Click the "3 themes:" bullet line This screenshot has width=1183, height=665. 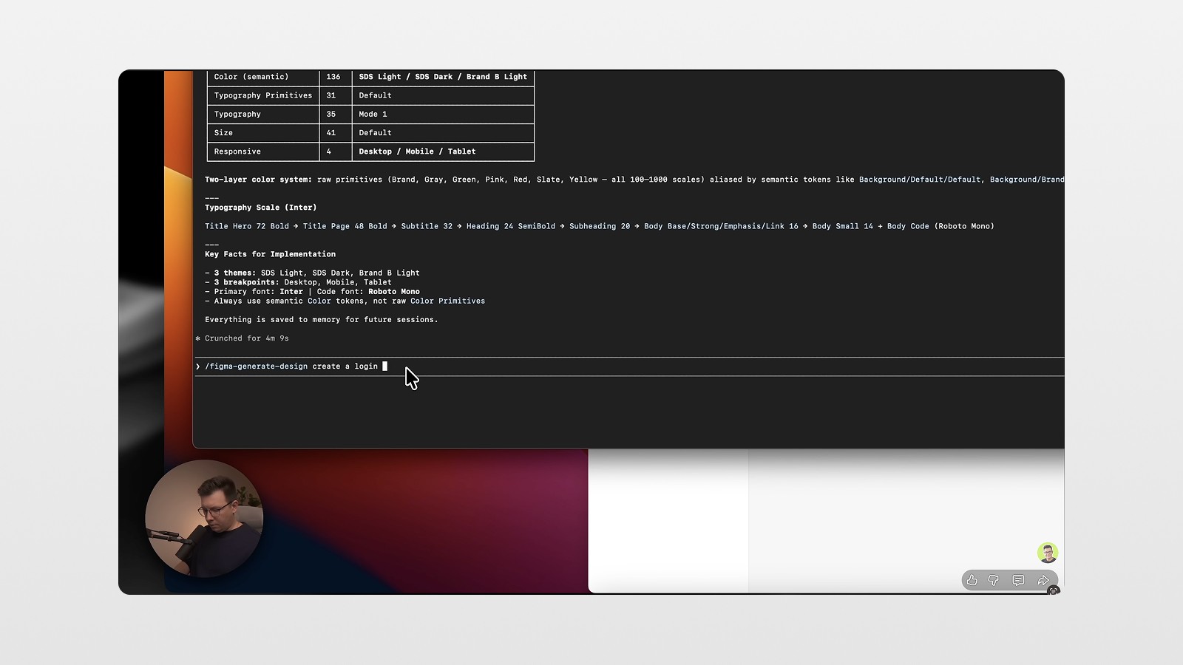312,273
